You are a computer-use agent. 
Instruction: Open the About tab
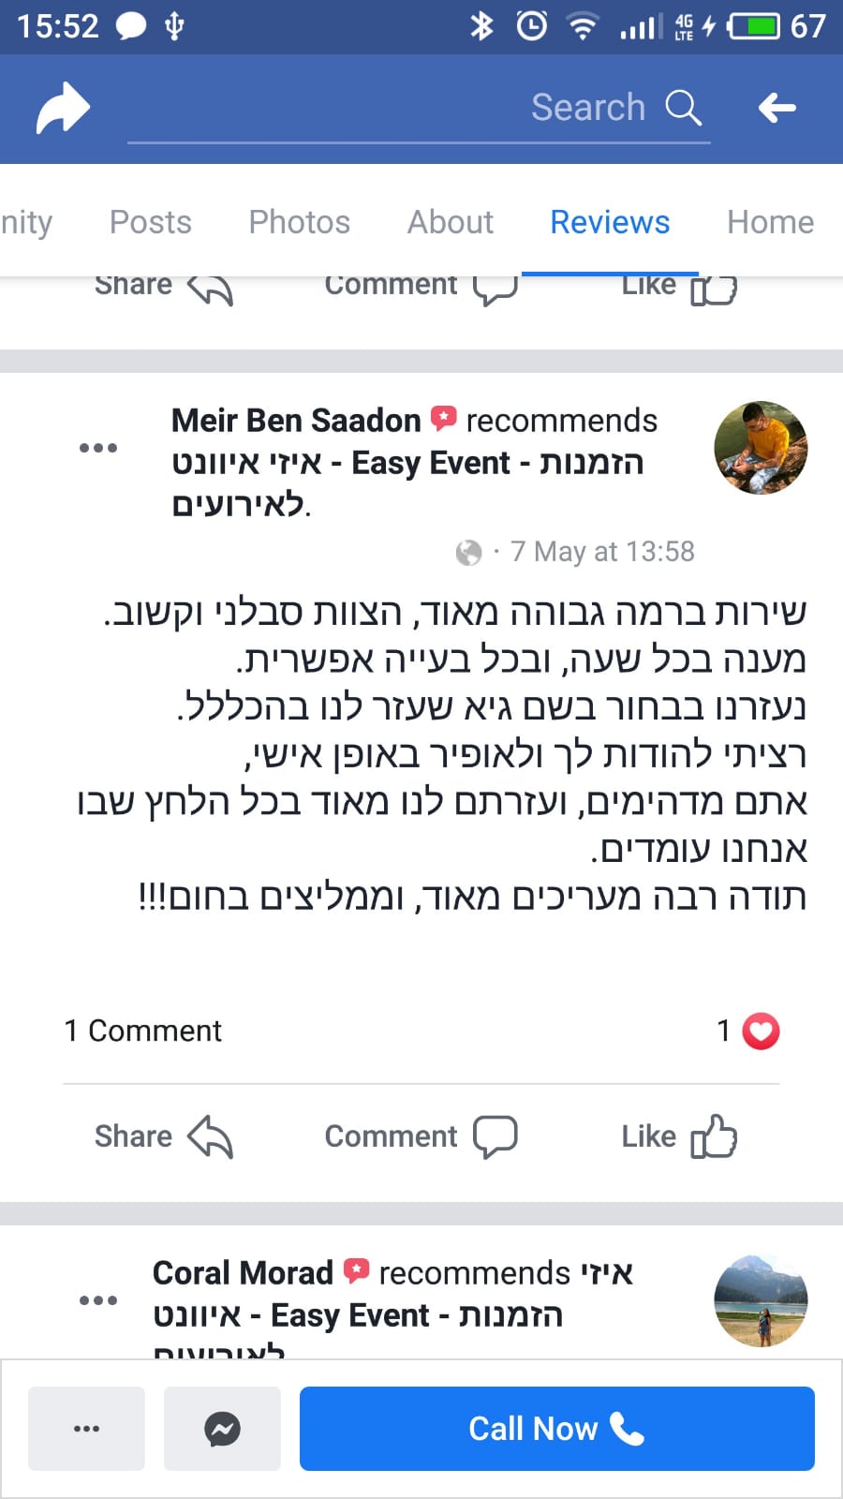tap(450, 222)
